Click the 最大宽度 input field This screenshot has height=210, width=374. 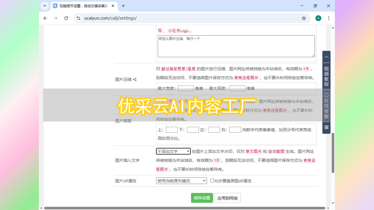[186, 88]
